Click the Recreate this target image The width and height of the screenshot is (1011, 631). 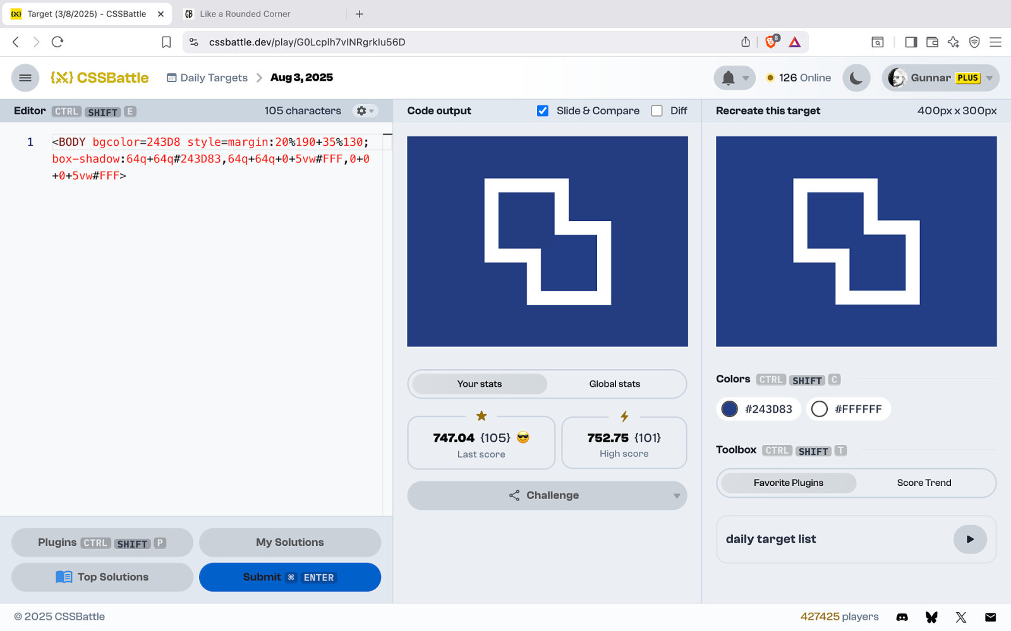(856, 242)
